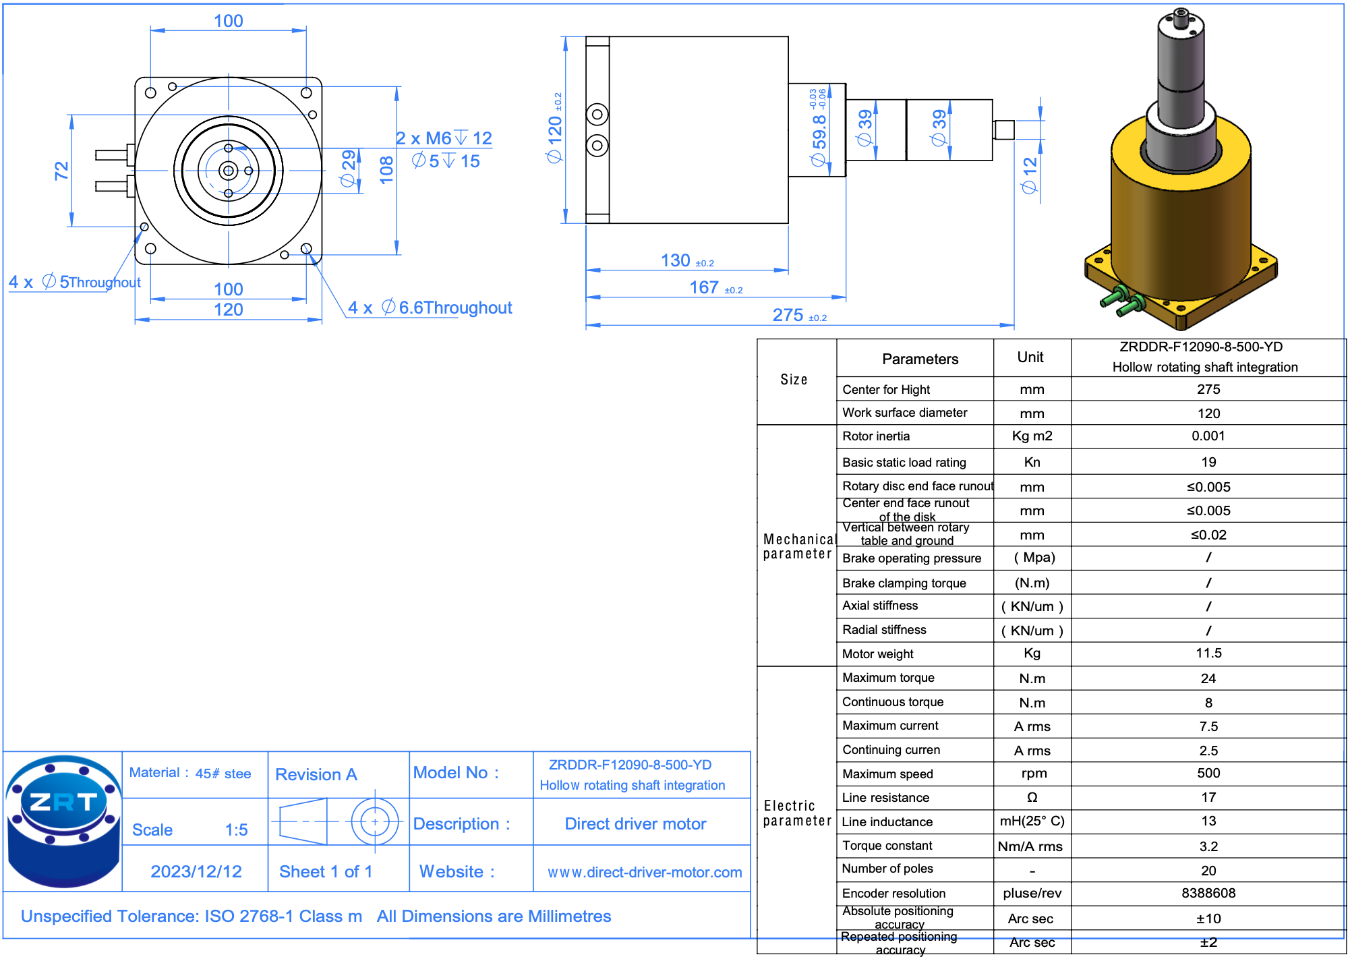Click the 'Maximum speed' value 500
Screen dimensions: 1350x959
[1208, 773]
